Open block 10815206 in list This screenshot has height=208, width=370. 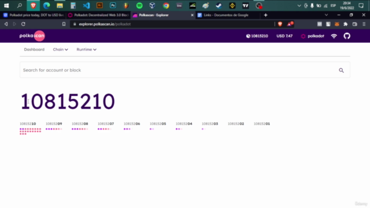click(x=132, y=124)
